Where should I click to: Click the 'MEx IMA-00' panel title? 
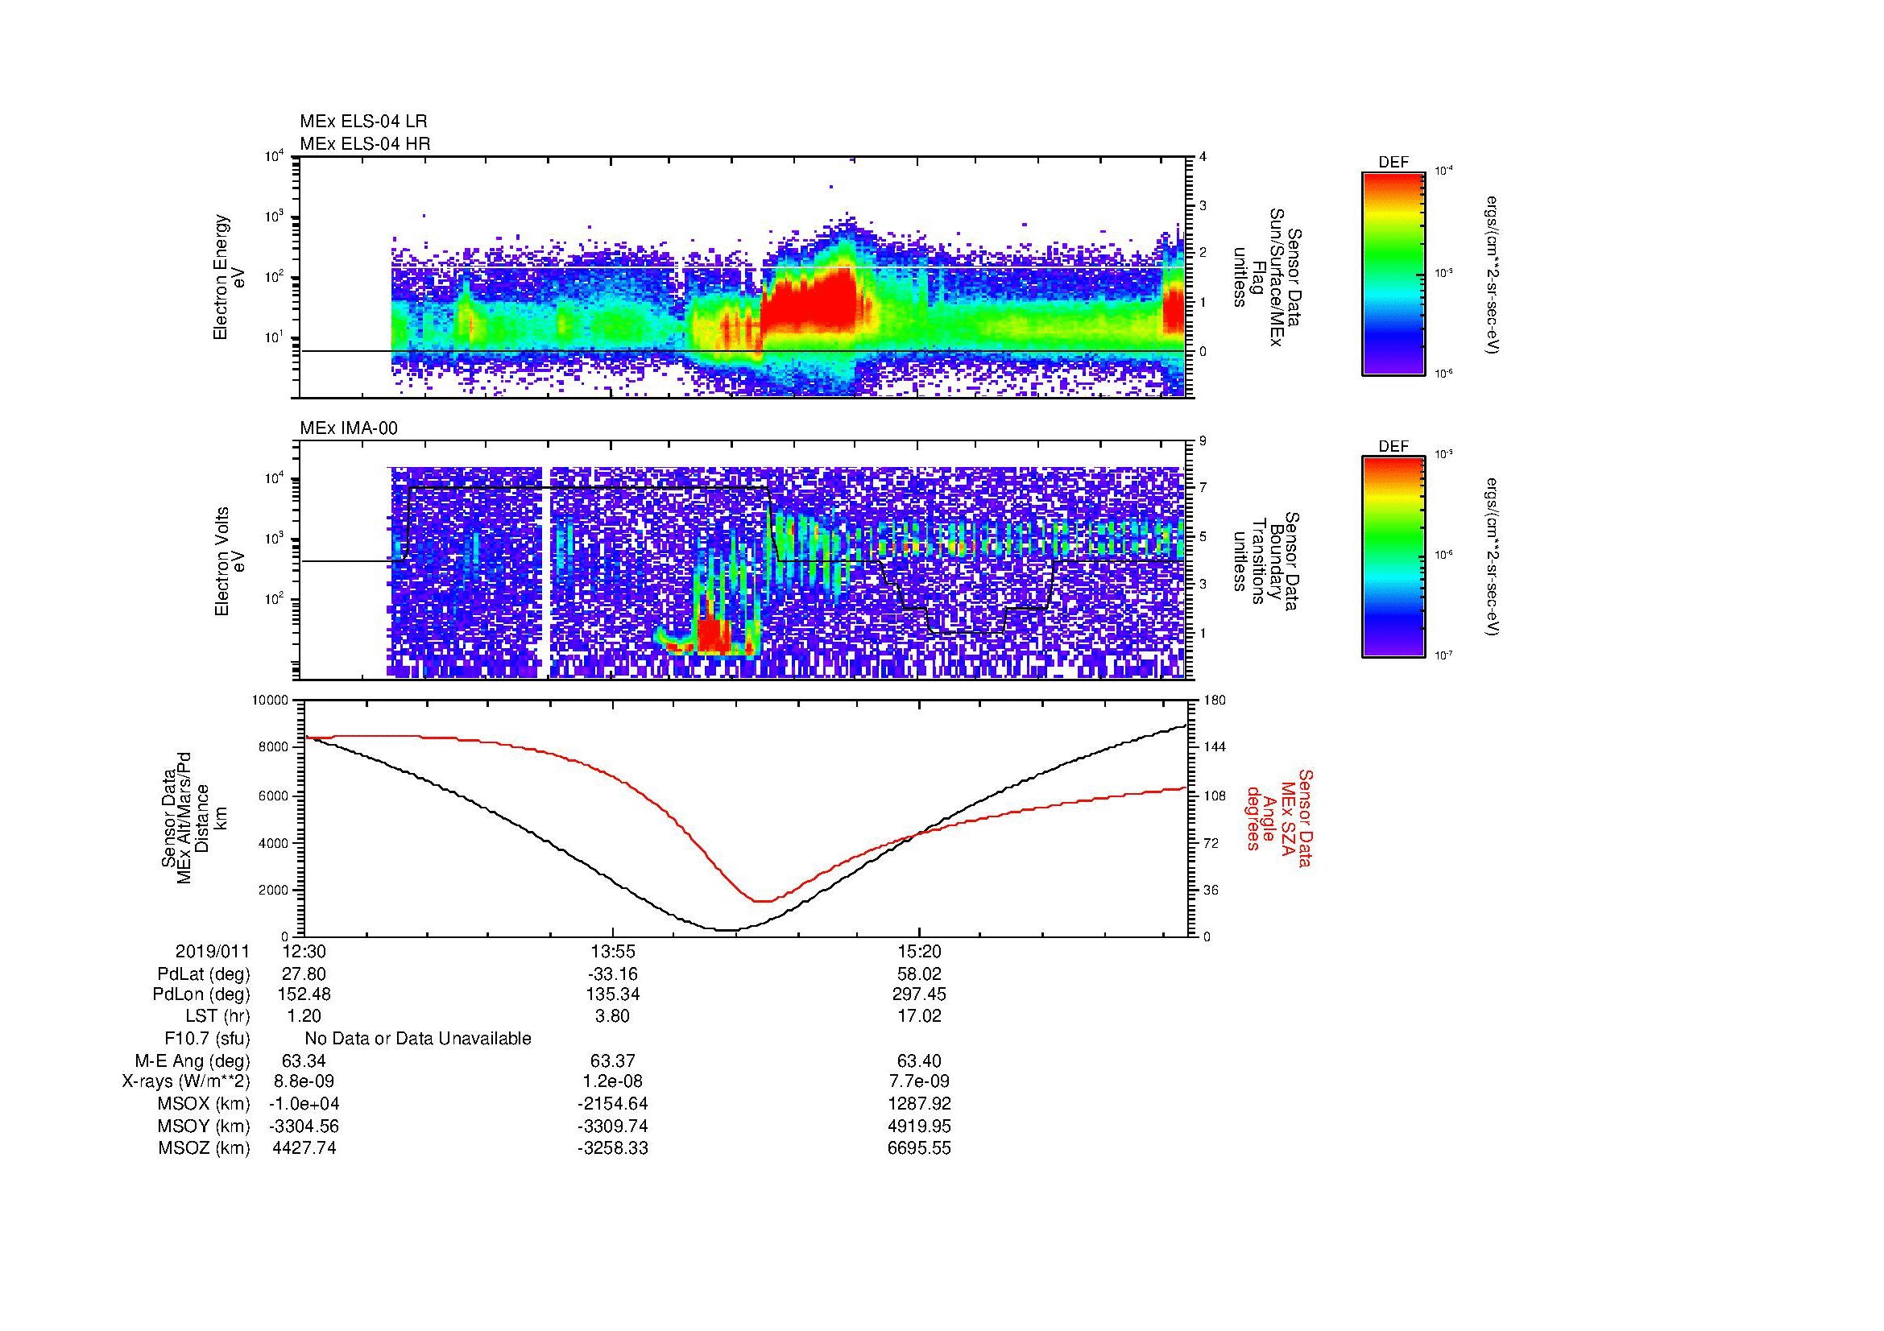coord(349,429)
